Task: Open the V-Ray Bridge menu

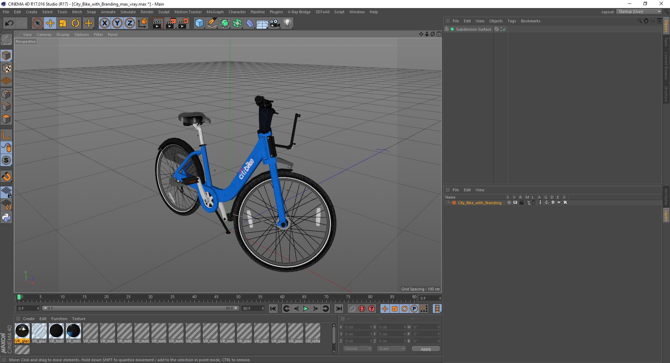Action: 299,12
